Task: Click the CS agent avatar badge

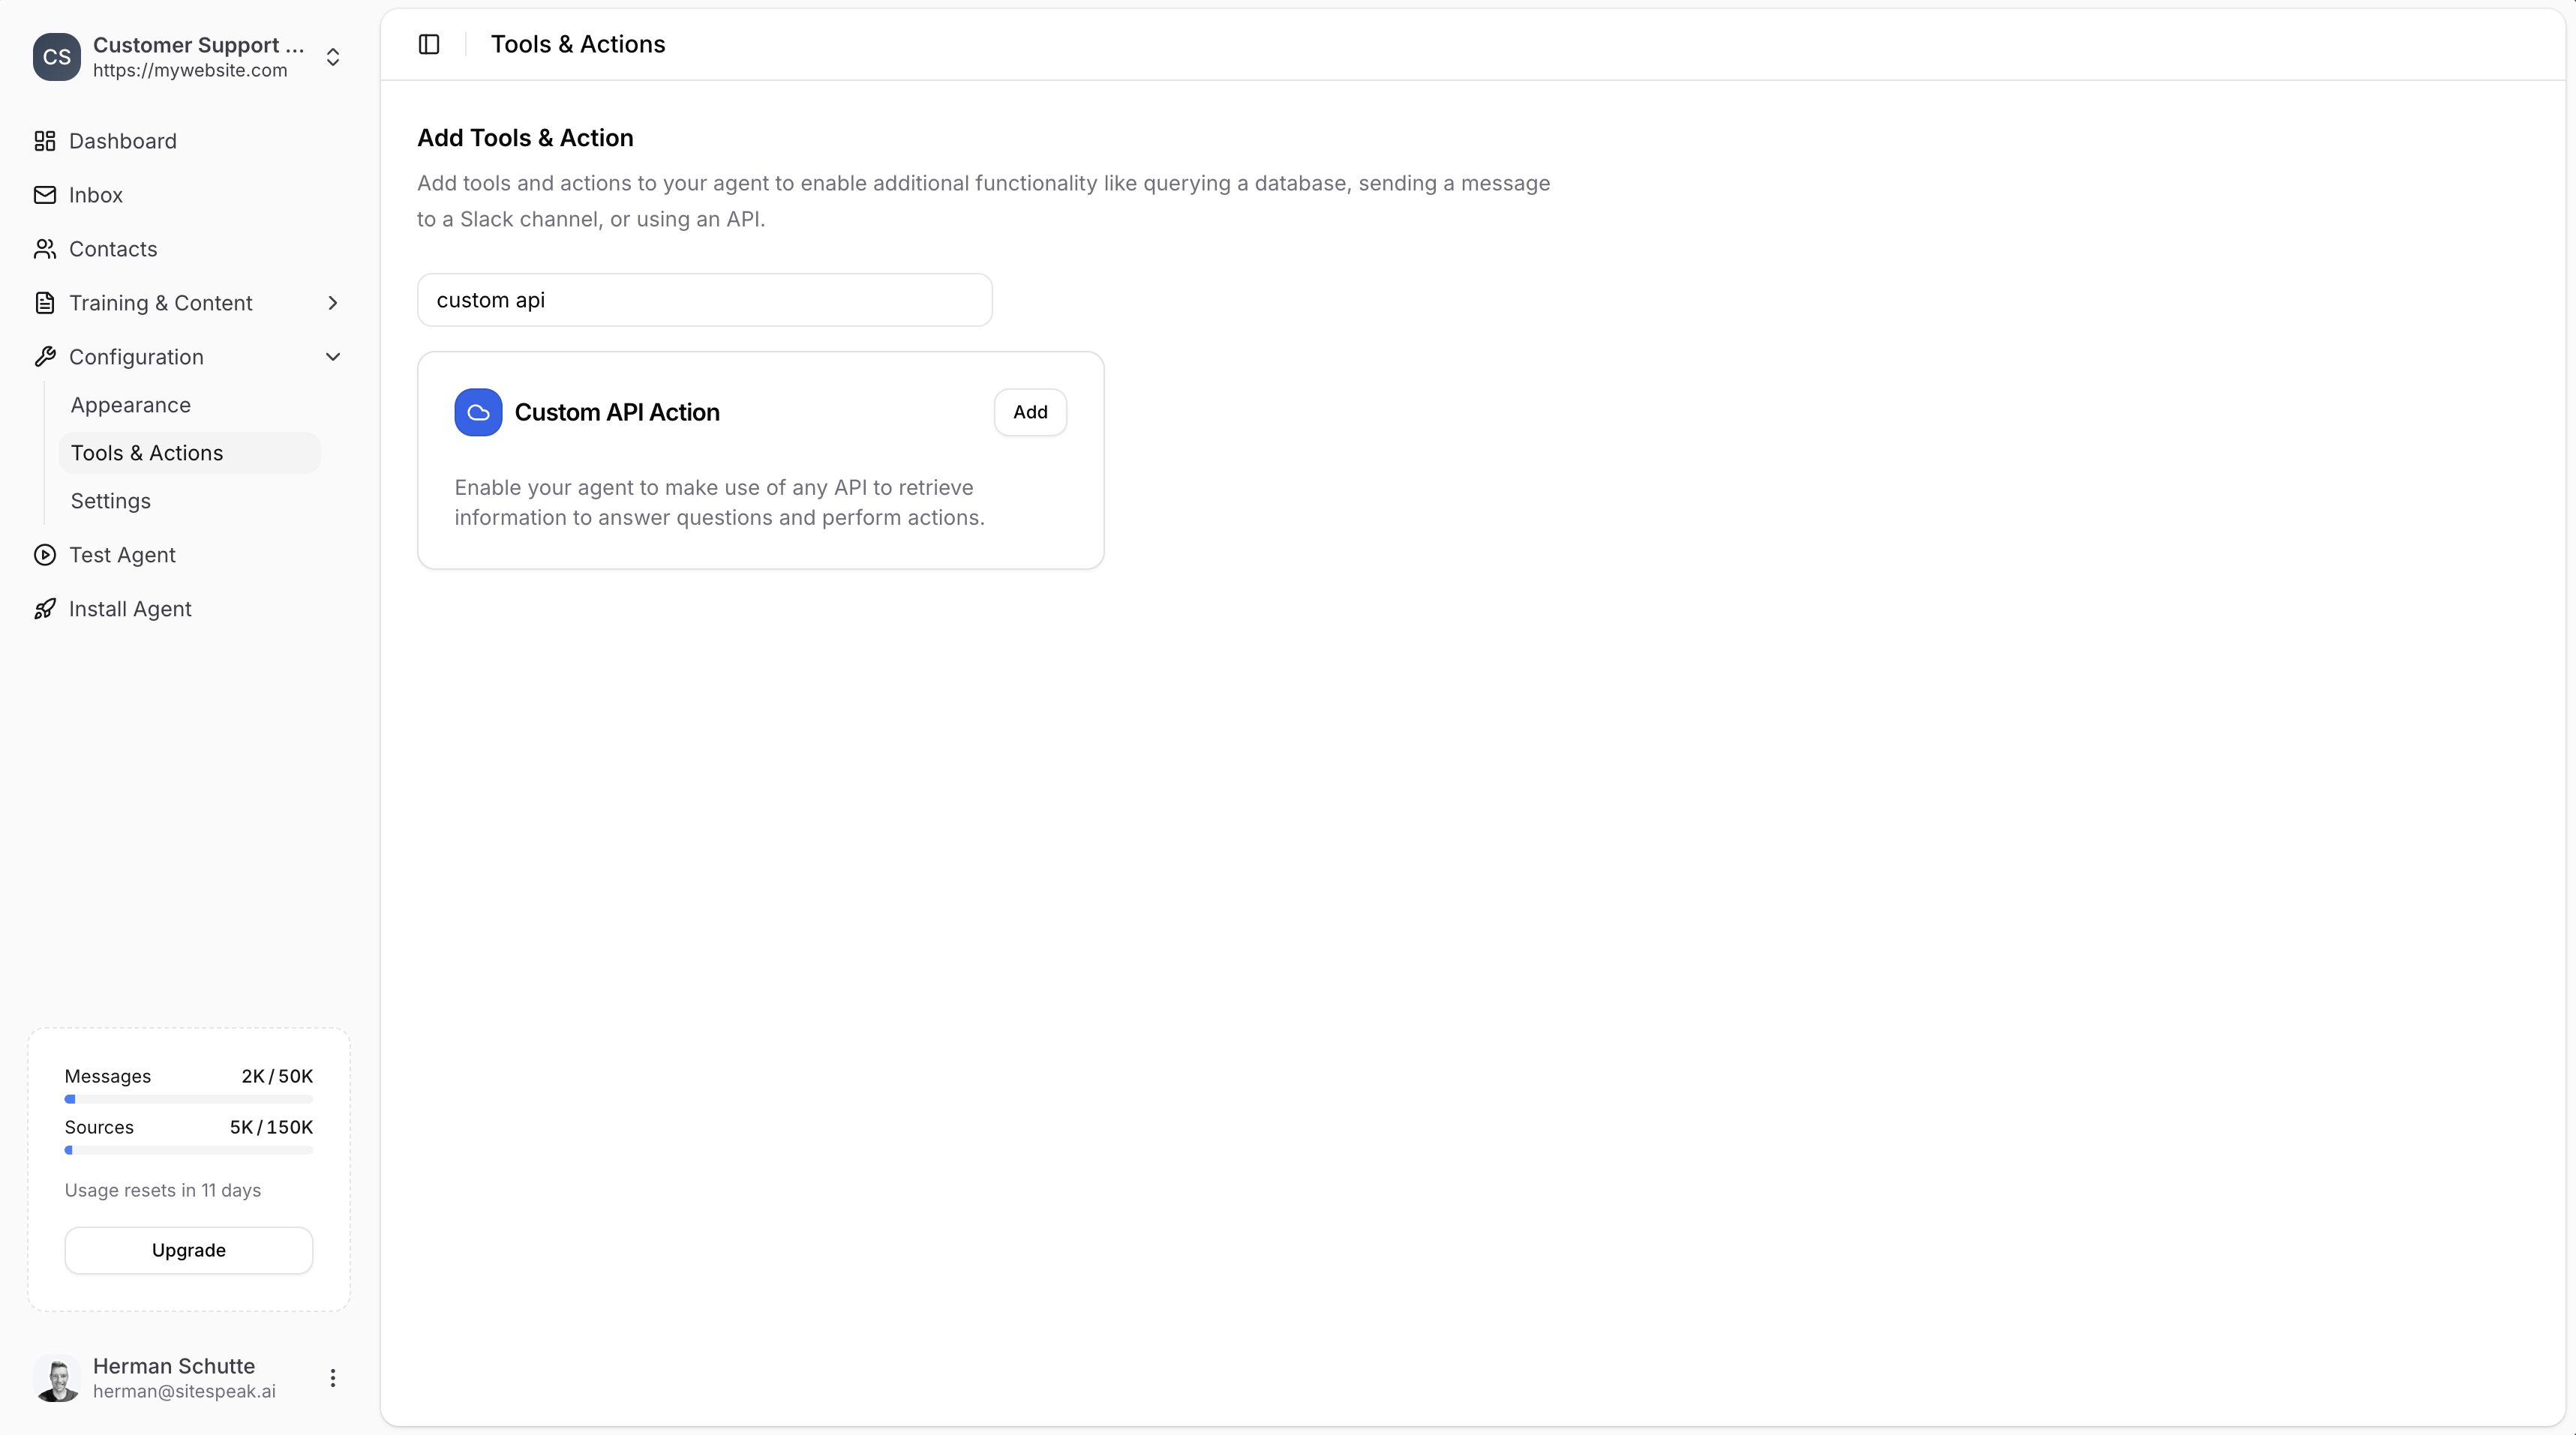Action: pos(57,57)
